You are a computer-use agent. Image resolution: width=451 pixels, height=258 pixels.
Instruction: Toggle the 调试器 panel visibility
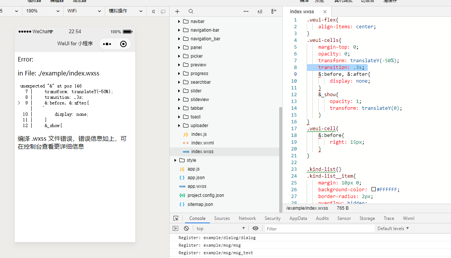pyautogui.click(x=79, y=2)
